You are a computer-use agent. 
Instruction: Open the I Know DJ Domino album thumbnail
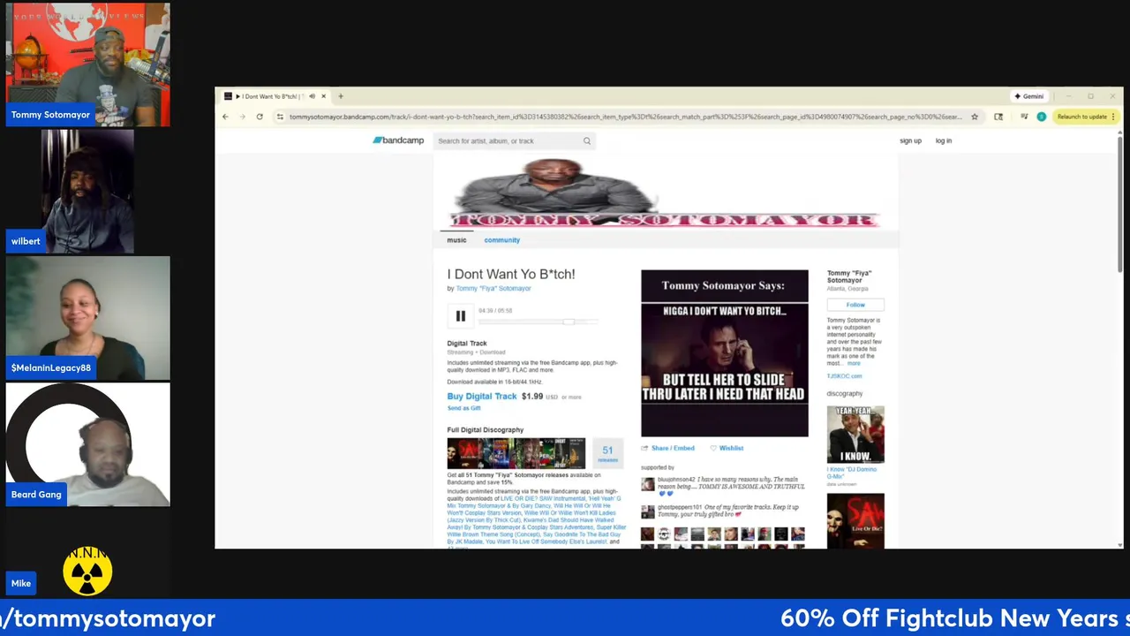coord(855,435)
